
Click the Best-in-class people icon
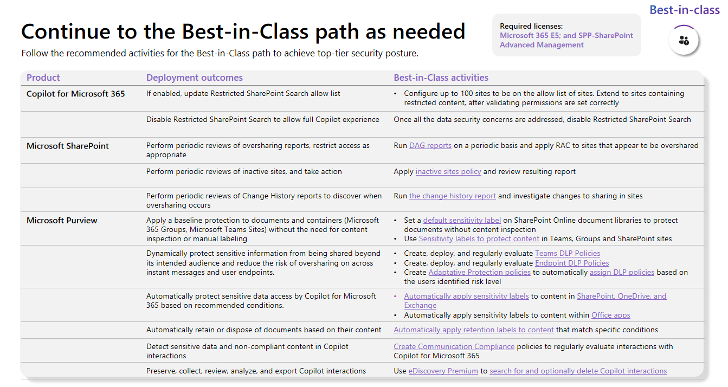(x=684, y=40)
